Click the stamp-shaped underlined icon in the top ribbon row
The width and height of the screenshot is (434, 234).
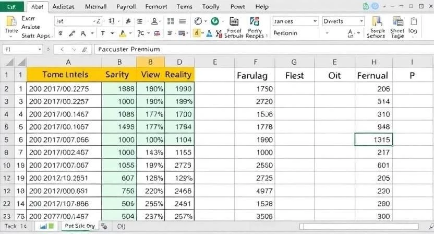(x=154, y=21)
